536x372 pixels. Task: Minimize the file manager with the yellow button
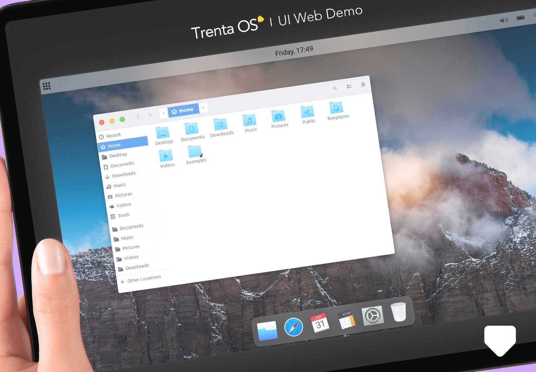tap(112, 121)
